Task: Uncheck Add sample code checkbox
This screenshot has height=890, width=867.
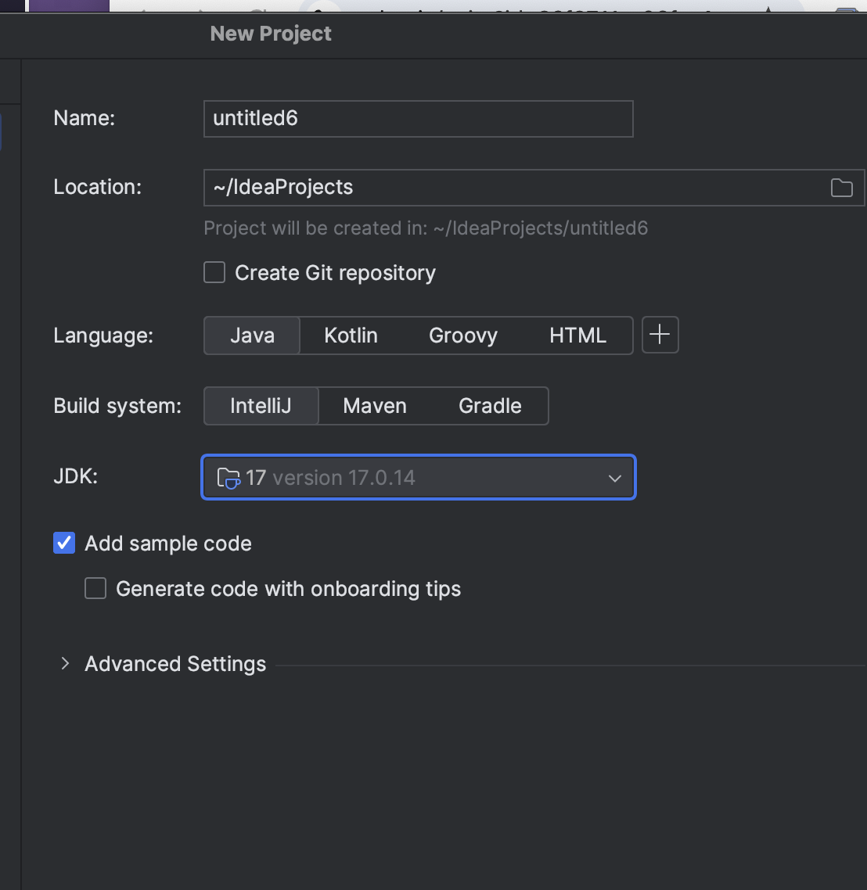Action: pos(64,543)
